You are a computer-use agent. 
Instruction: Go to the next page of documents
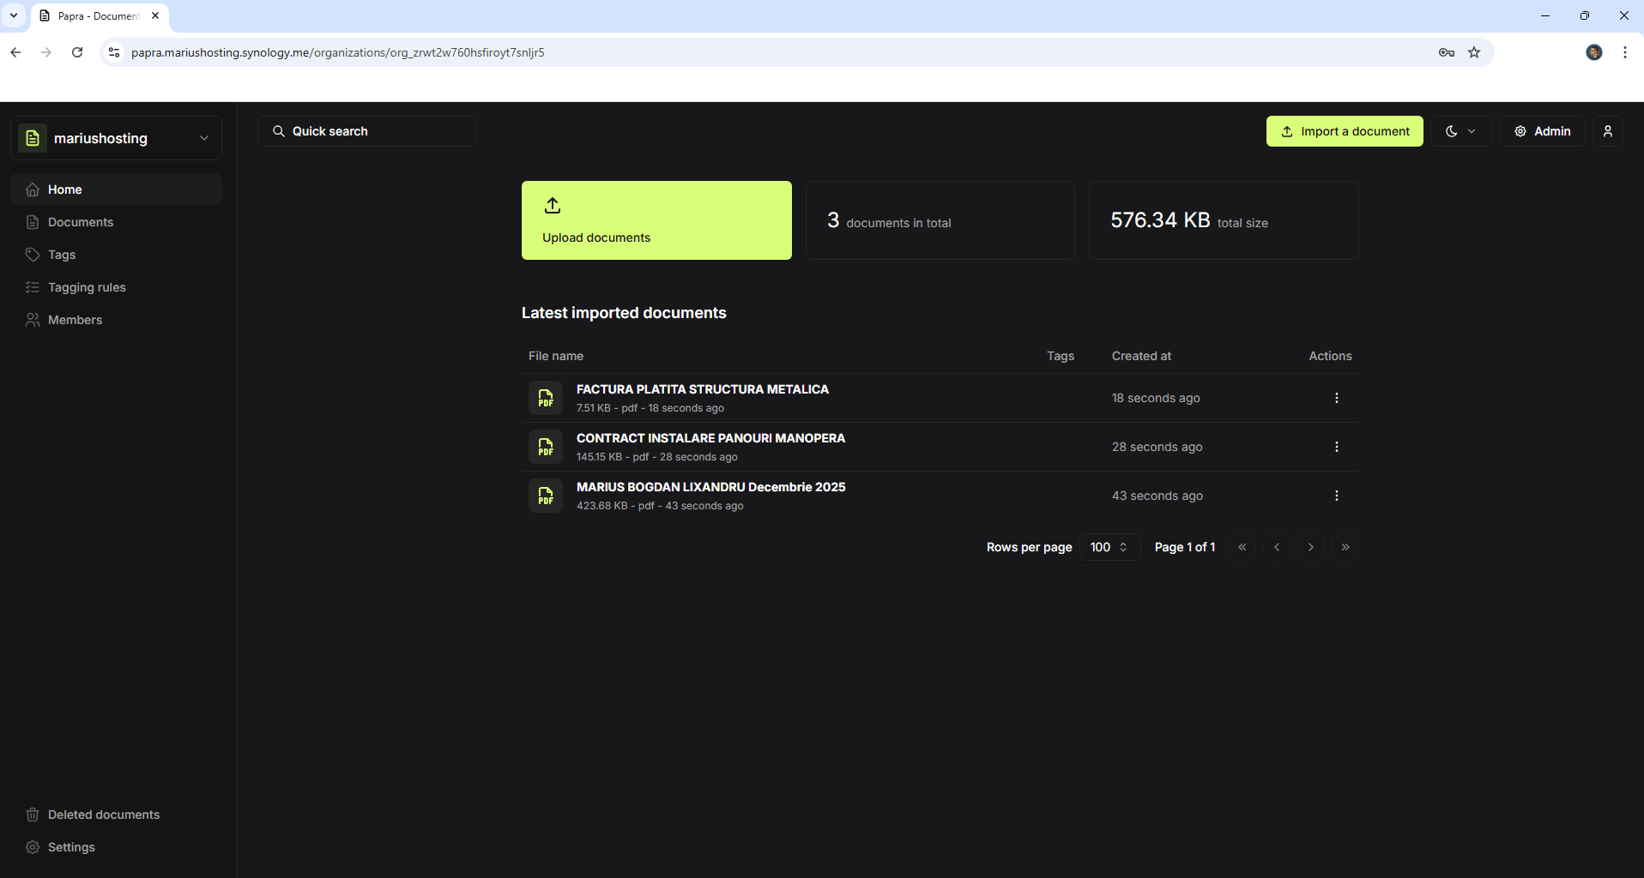point(1310,546)
